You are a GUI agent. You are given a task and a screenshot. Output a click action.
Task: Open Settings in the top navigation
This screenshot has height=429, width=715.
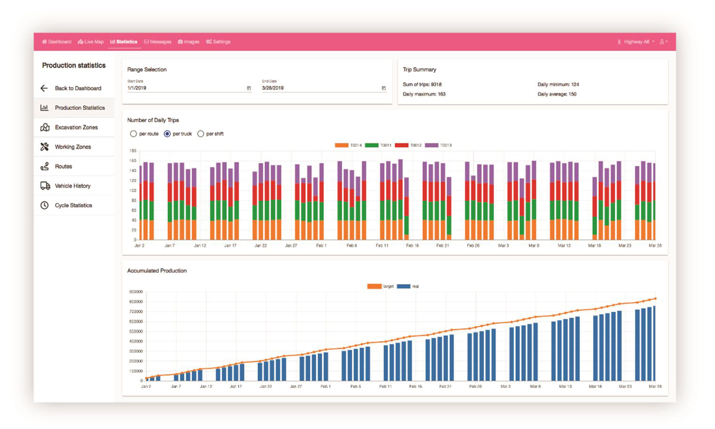point(218,42)
